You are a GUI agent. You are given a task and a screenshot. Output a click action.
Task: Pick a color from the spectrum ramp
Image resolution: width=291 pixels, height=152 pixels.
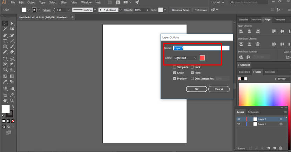click(264, 94)
